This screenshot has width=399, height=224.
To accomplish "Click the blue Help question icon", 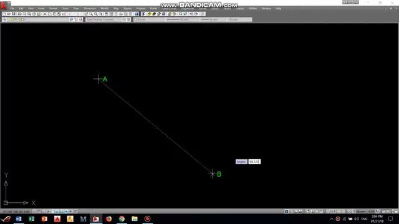I will click(x=137, y=14).
